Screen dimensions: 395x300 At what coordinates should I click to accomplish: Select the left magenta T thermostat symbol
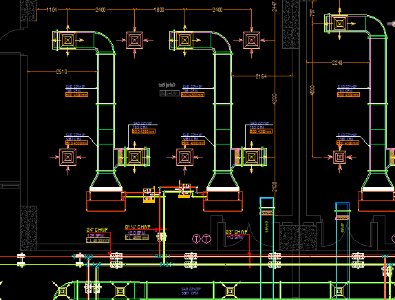click(196, 239)
